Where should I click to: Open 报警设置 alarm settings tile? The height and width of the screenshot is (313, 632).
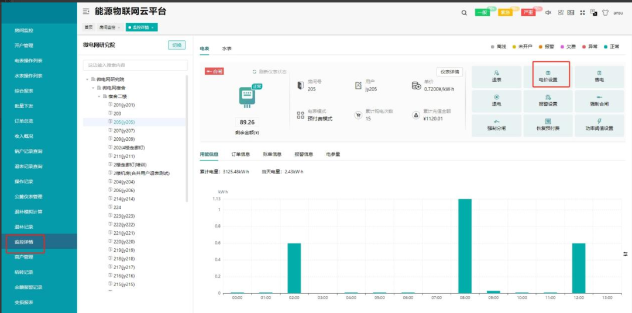[x=548, y=101]
